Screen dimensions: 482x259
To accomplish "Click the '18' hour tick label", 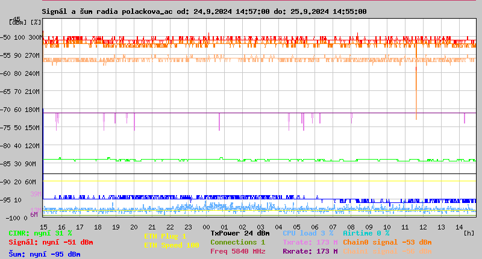I will 98,227.
